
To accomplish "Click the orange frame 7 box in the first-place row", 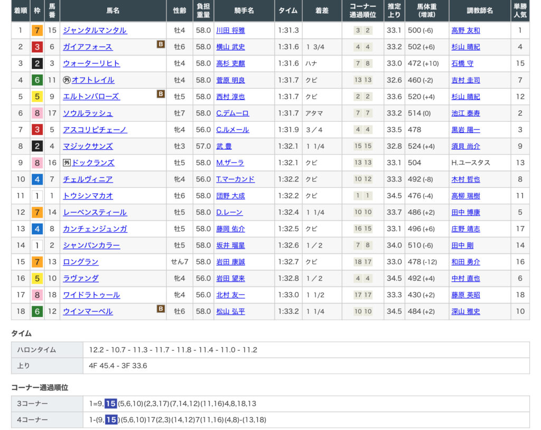I will 37,31.
